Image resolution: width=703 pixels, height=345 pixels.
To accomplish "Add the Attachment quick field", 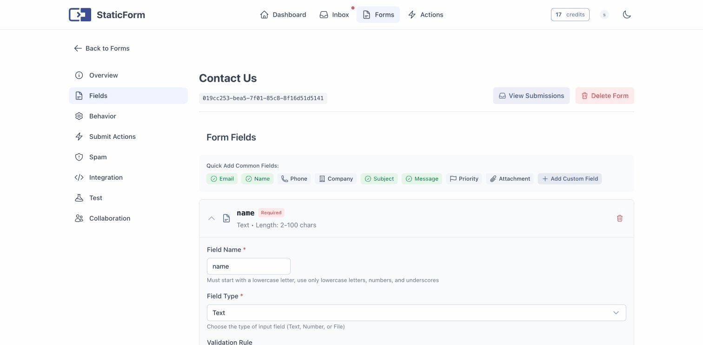I will (x=510, y=178).
